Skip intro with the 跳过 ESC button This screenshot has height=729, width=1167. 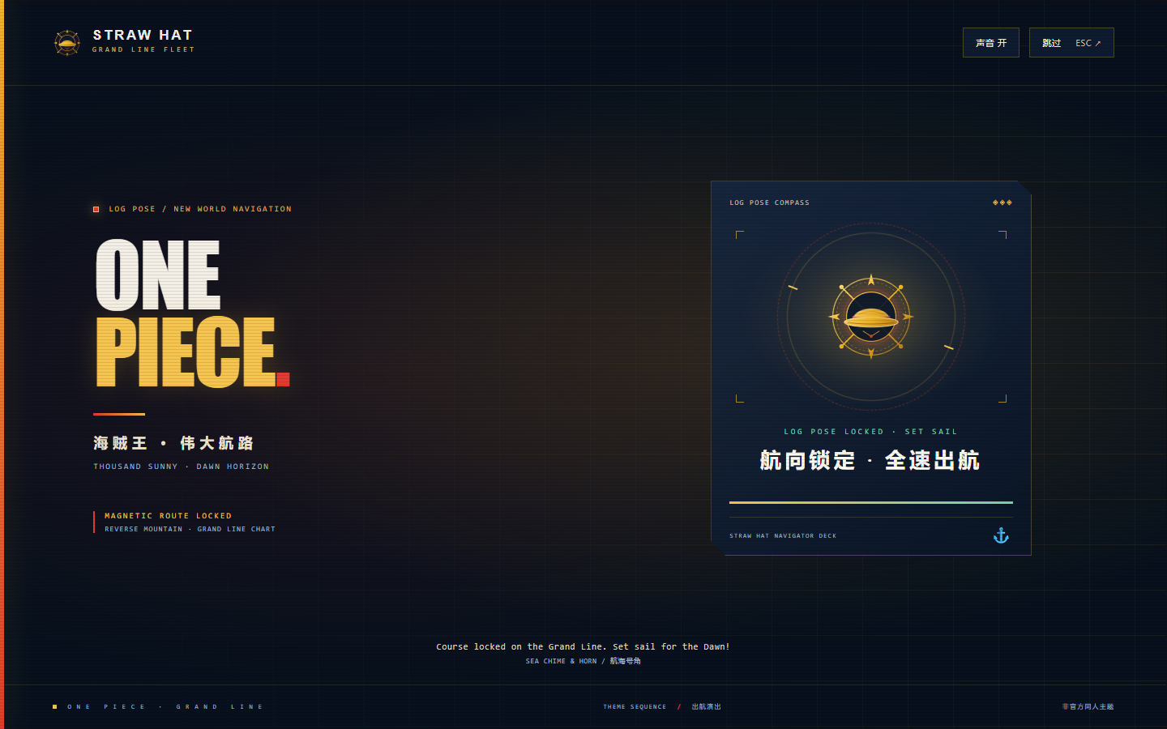coord(1071,43)
